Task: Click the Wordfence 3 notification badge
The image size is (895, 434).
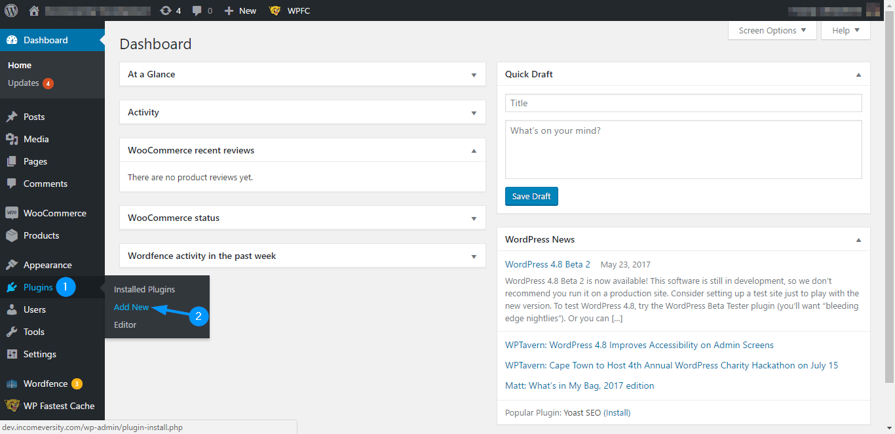Action: (x=77, y=384)
